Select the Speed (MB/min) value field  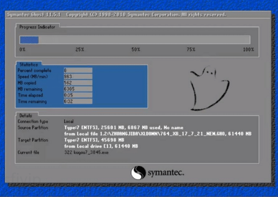[78, 77]
